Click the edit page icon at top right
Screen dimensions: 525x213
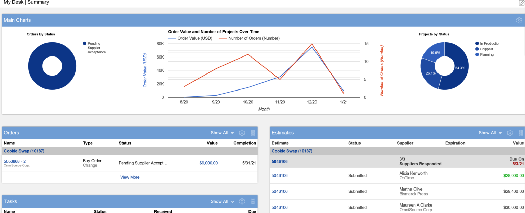521,3
